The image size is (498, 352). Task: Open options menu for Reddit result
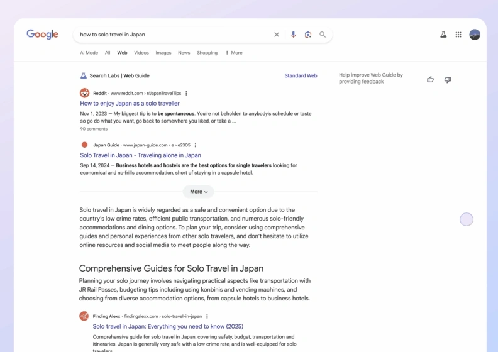[186, 93]
